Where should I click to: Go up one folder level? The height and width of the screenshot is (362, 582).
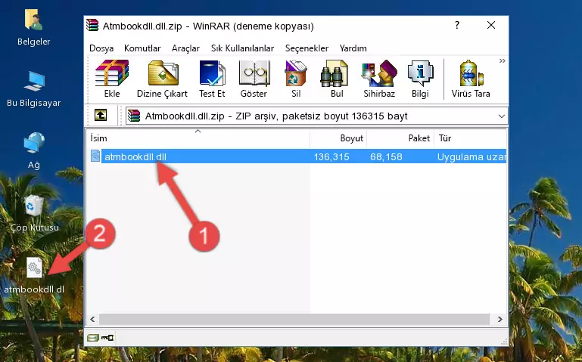(101, 115)
